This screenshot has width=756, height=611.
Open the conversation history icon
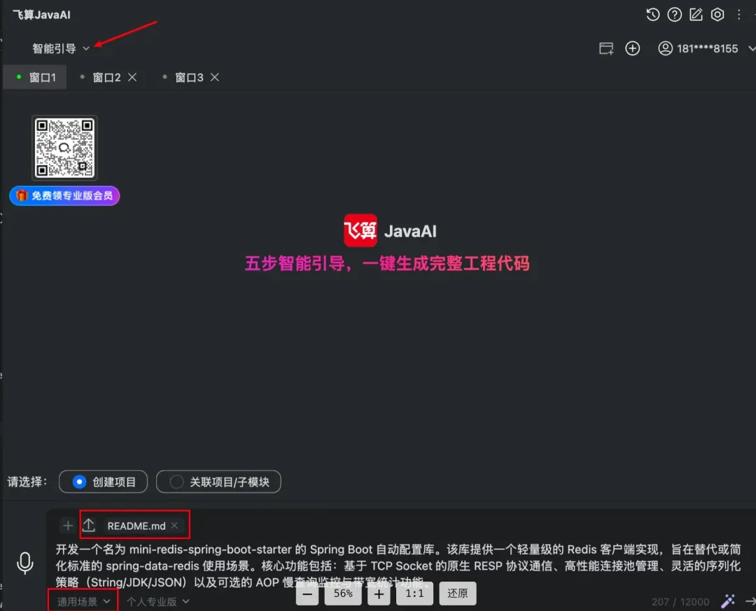point(653,15)
